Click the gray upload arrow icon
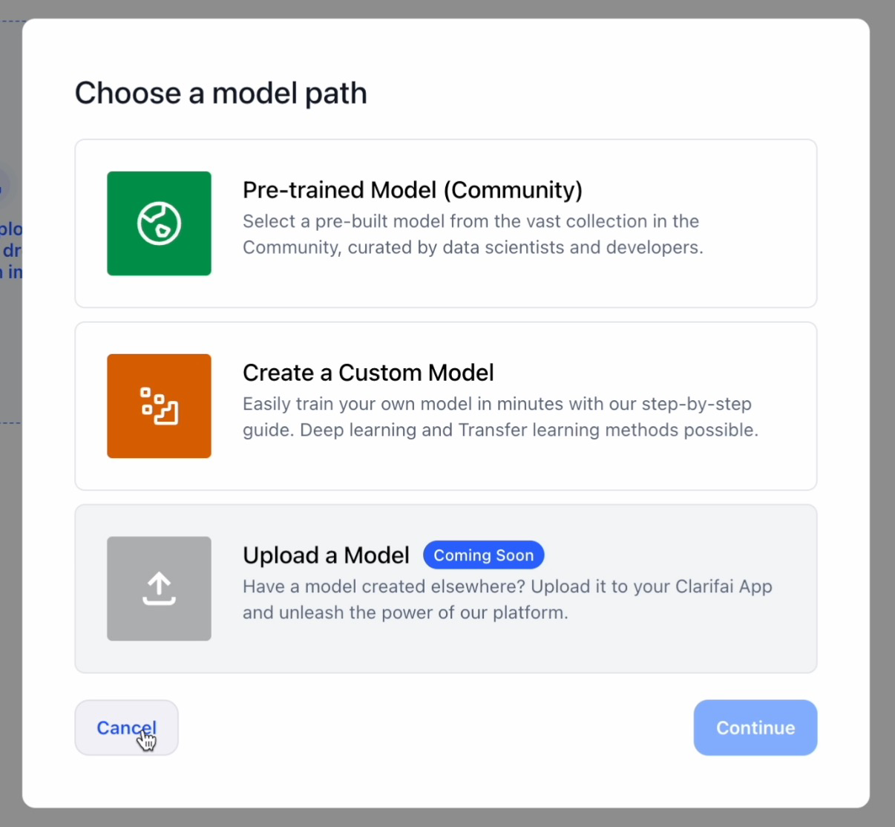 [x=159, y=589]
